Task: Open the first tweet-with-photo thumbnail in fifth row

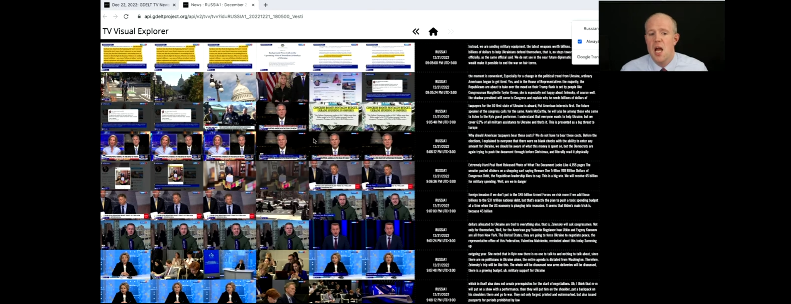Action: click(126, 176)
